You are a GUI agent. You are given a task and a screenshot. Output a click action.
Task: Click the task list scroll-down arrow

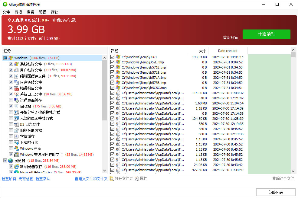[x=105, y=171]
